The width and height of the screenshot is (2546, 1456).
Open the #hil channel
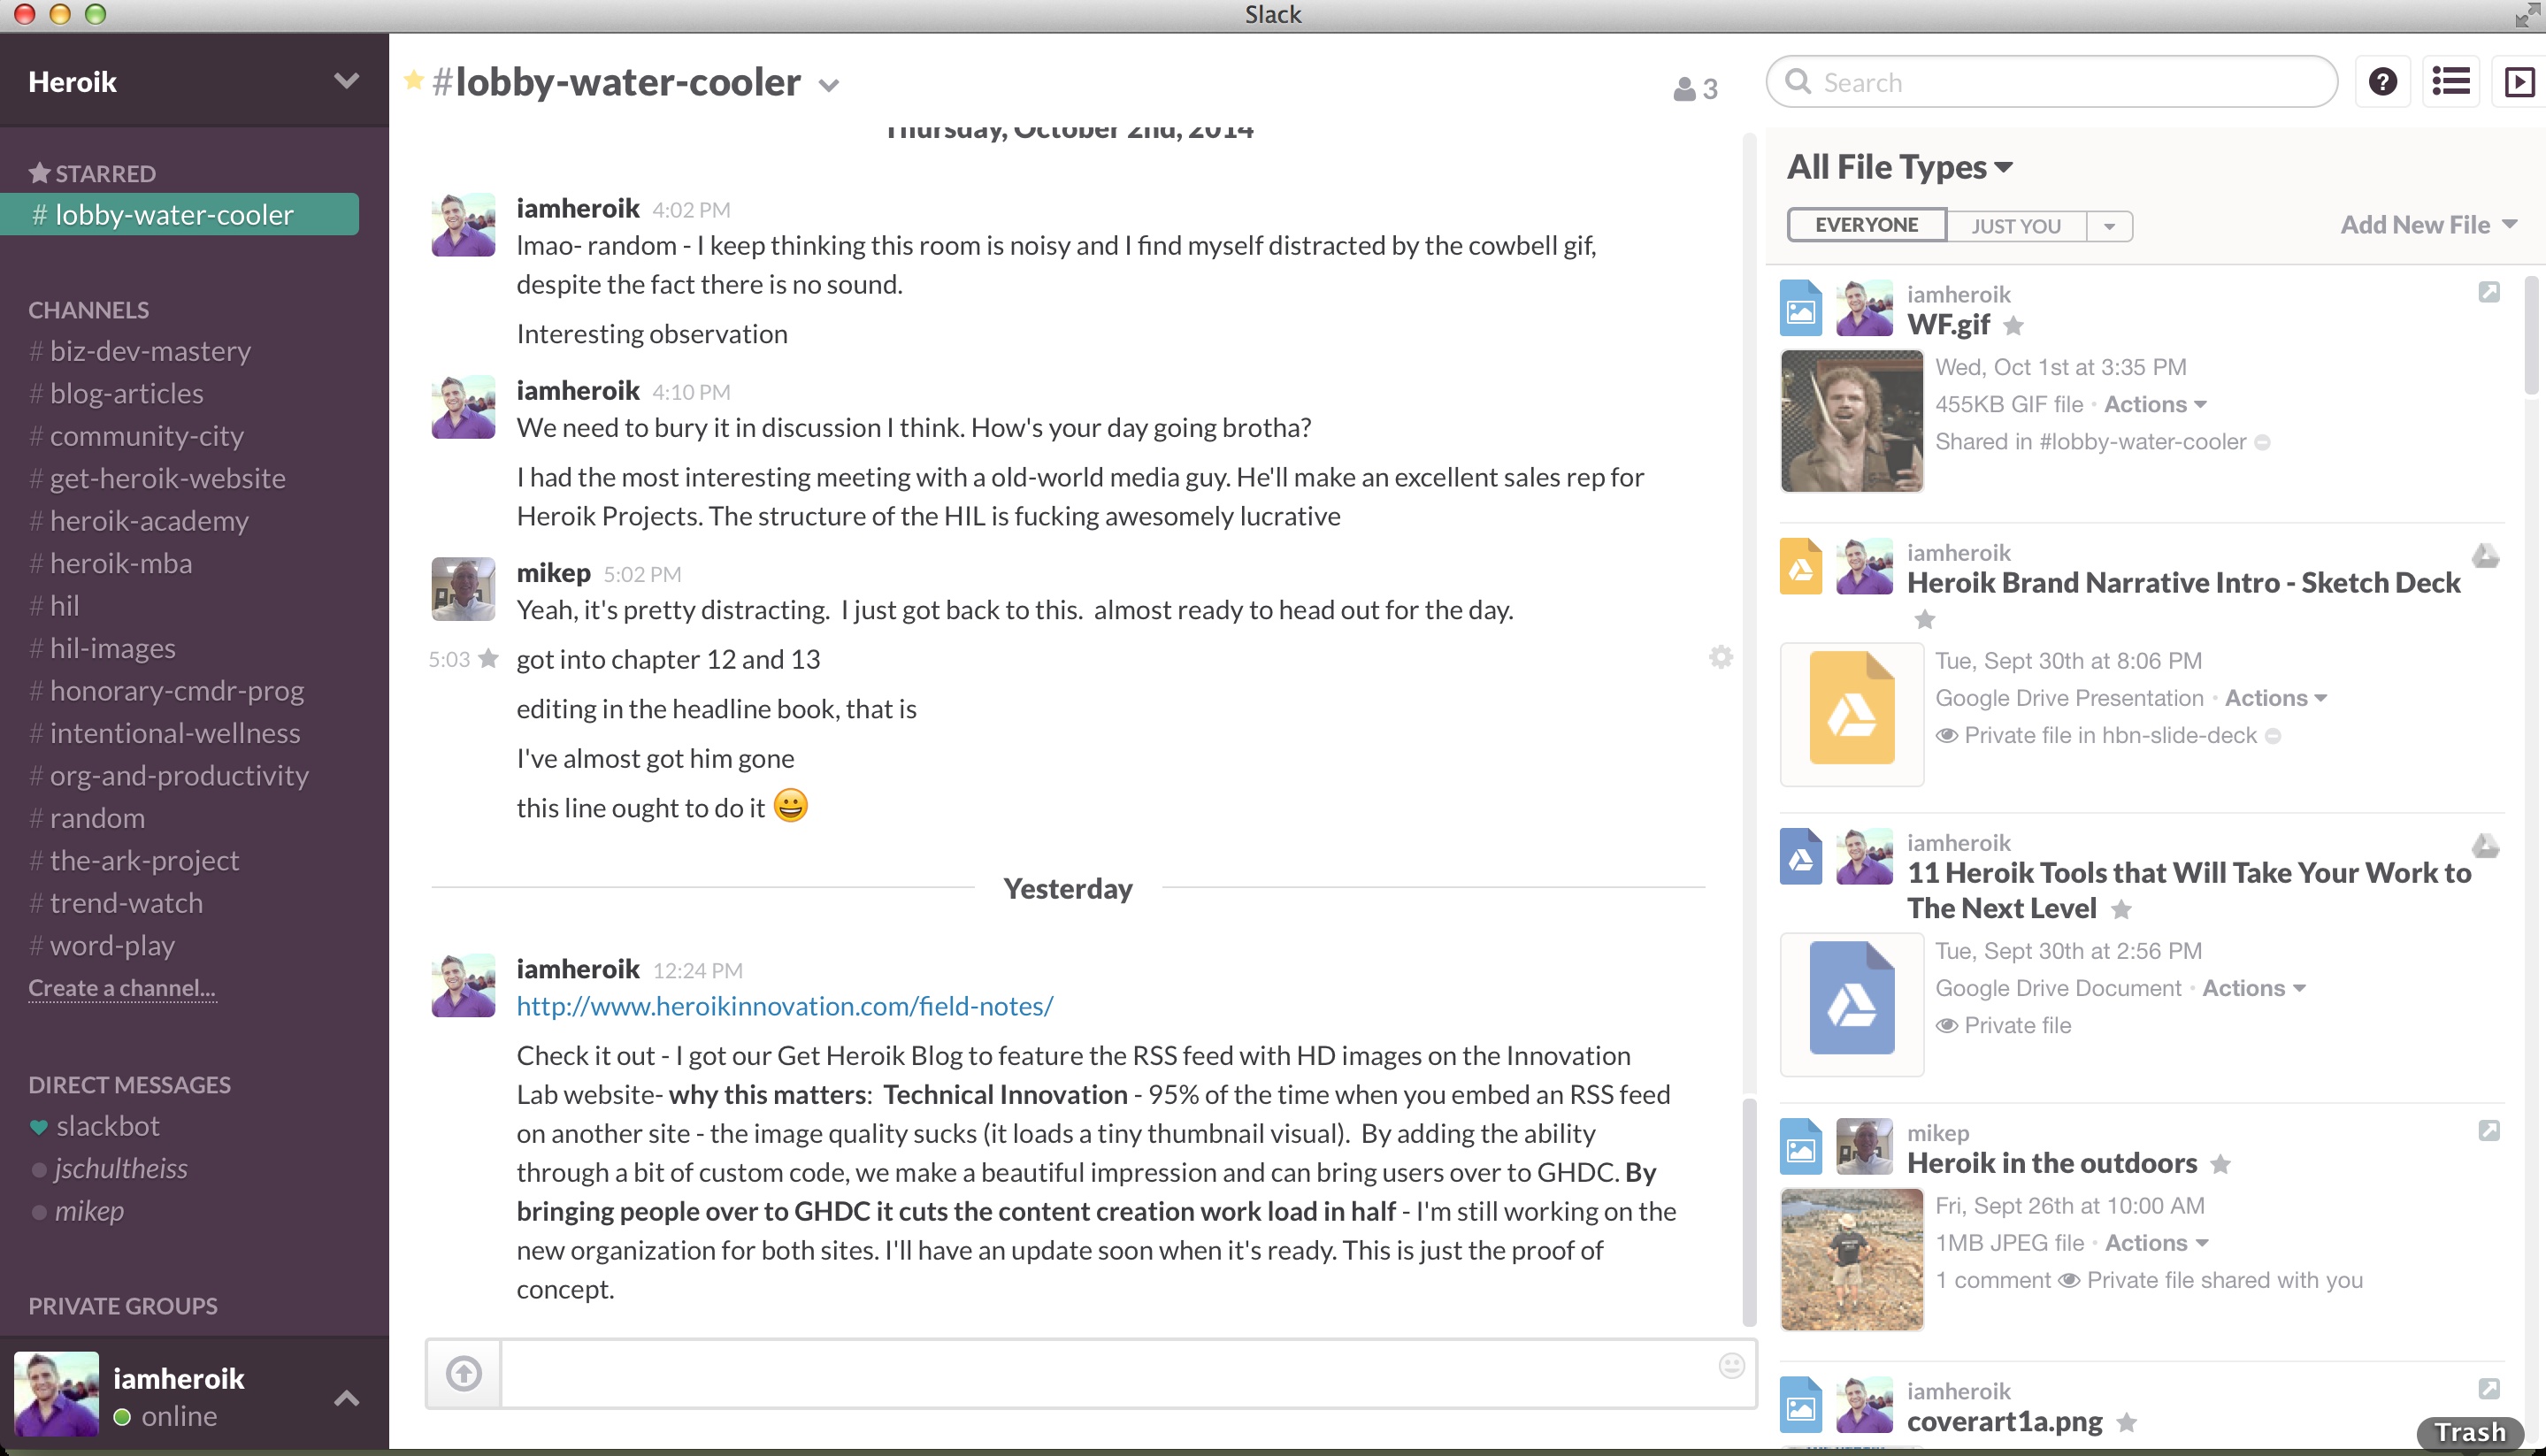click(x=65, y=605)
